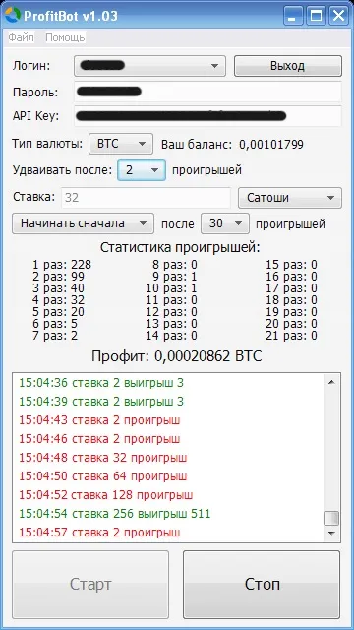Viewport: 354px width, 630px height.
Task: Select log line 15:04:54 ставка 256 выигрыш 511
Action: pos(115,514)
